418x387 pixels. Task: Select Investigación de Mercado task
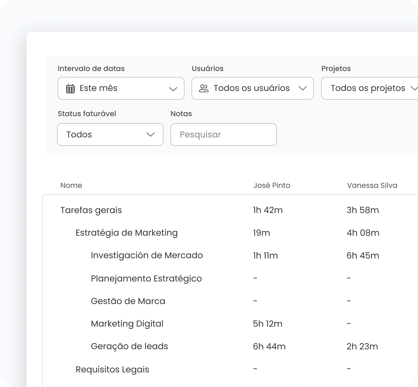click(147, 255)
